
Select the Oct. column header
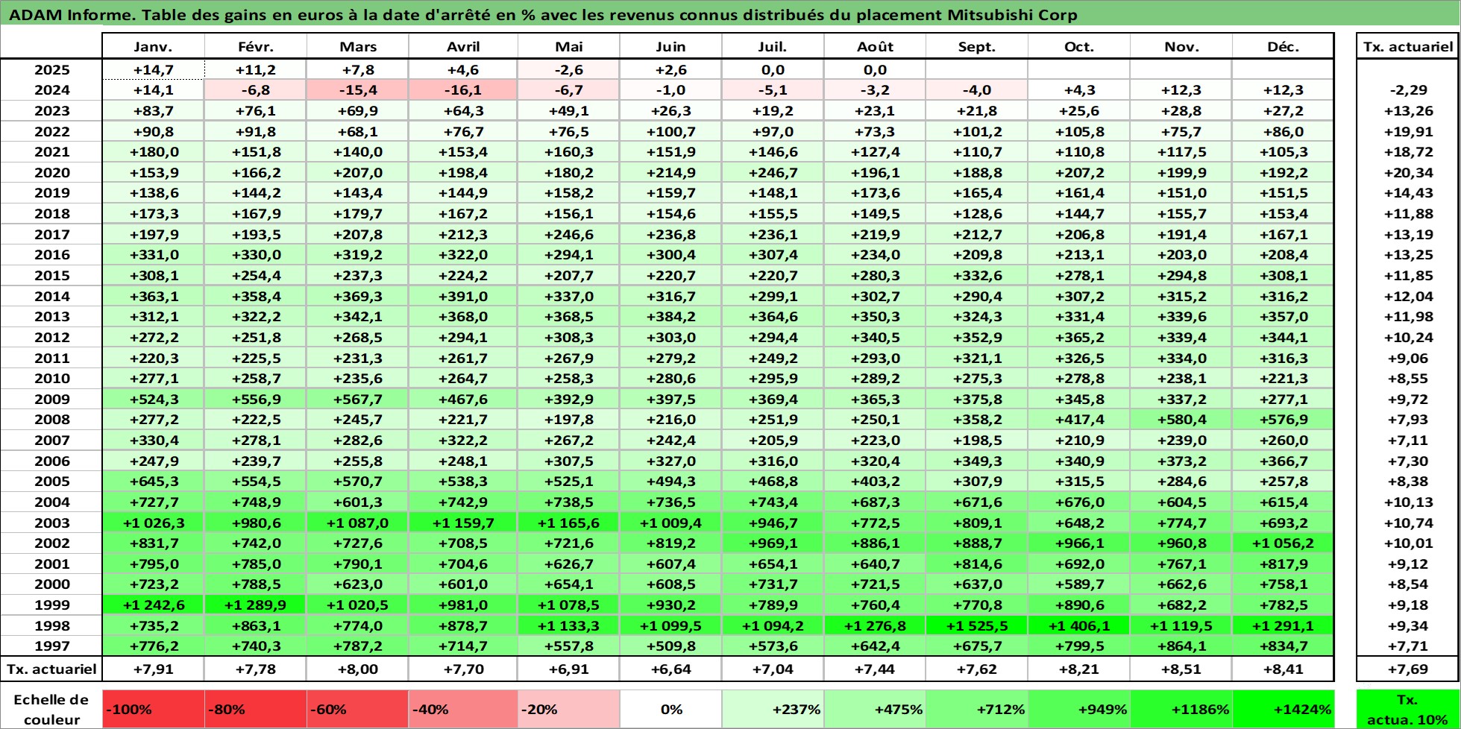click(x=1079, y=46)
